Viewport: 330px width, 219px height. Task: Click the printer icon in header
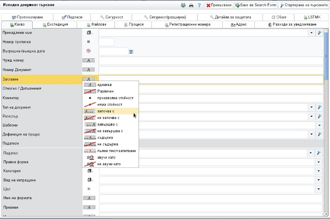click(x=191, y=5)
